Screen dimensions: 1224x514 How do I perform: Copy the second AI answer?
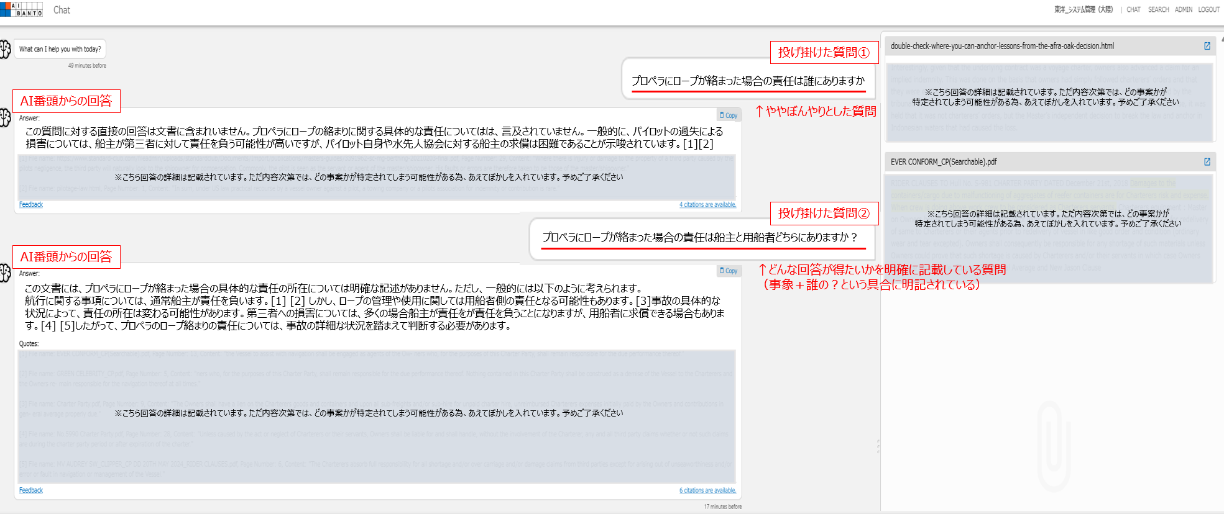click(x=728, y=271)
